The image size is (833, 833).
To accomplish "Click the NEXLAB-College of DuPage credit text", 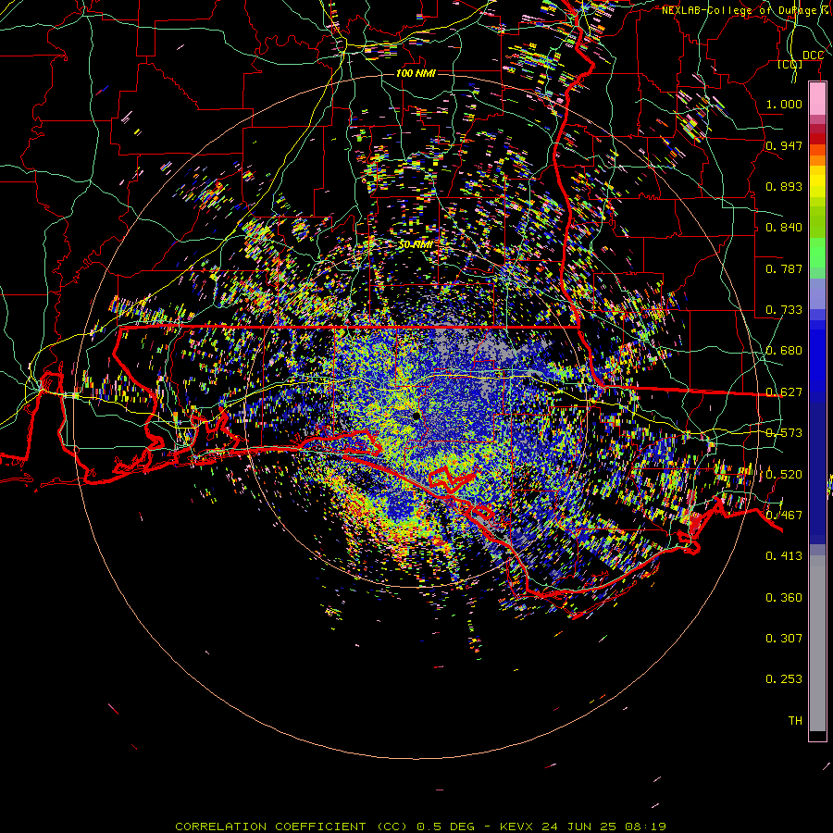I will coord(745,10).
